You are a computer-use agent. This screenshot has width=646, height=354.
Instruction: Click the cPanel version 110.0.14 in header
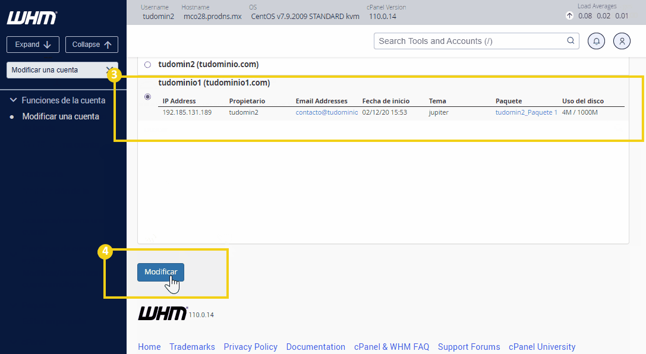[x=382, y=17]
